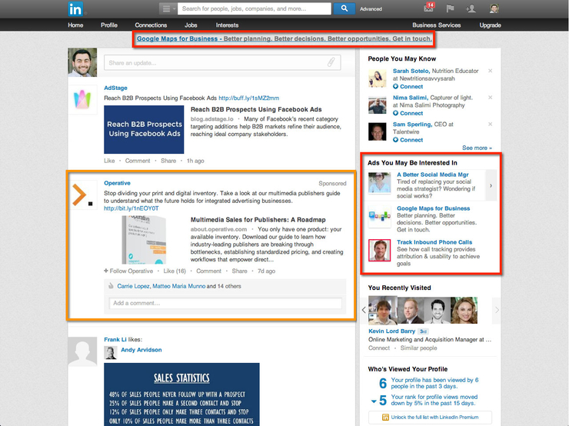Open the notifications flag icon
The image size is (569, 426).
450,8
